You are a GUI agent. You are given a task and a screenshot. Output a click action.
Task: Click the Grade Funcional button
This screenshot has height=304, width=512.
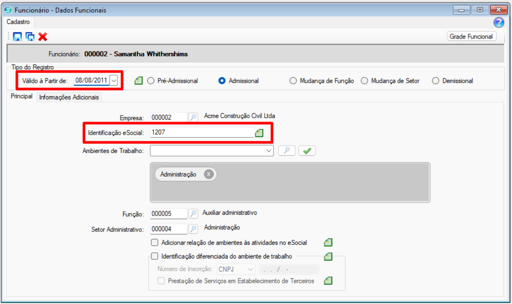(471, 36)
